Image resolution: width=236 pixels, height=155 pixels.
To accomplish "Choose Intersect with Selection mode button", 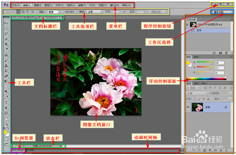I will tap(33, 12).
